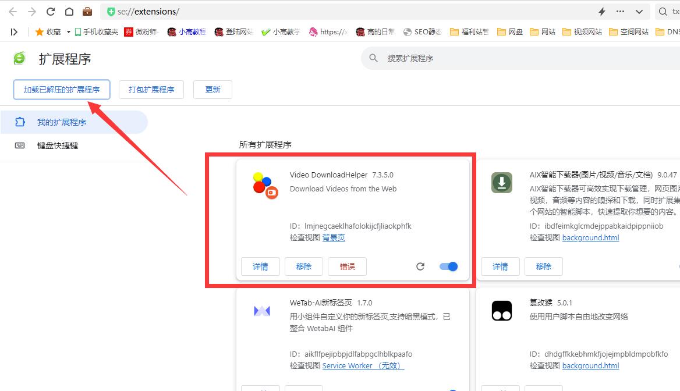Image resolution: width=680 pixels, height=391 pixels.
Task: Expand the 收藏 bookmarks dropdown
Action: 68,32
